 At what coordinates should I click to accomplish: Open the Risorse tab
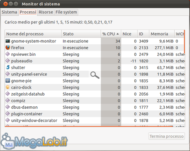(46, 12)
